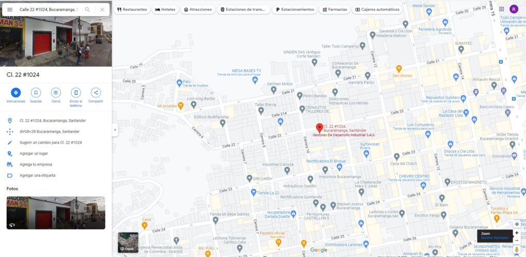The height and width of the screenshot is (257, 526).
Task: Select the Edificio Multifamiliar marker
Action: [x=222, y=123]
